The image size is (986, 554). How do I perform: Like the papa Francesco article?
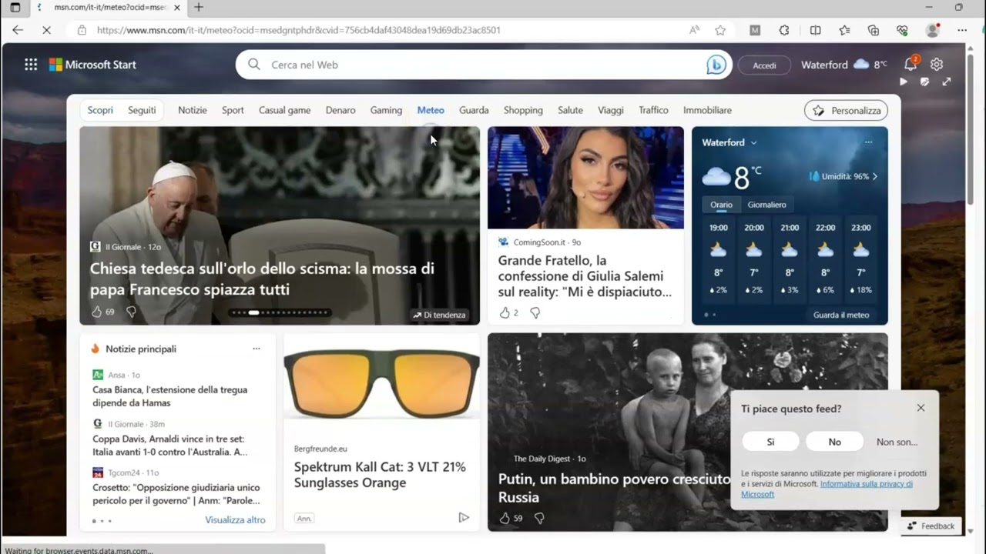[96, 312]
